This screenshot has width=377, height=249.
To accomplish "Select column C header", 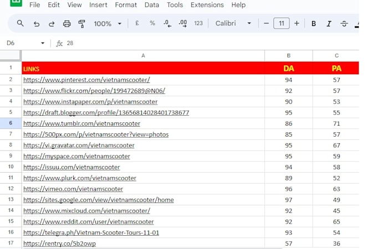I will point(336,56).
